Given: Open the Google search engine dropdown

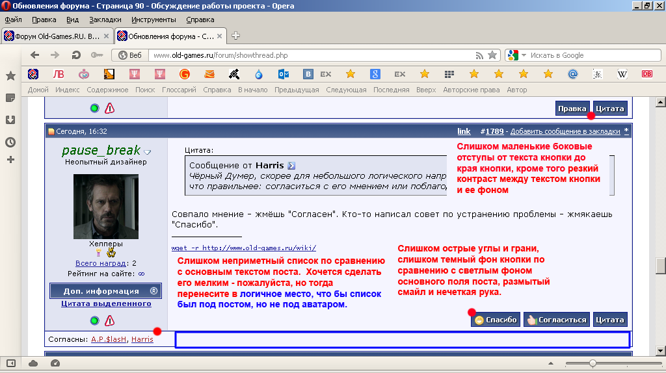Looking at the screenshot, I should [x=524, y=55].
